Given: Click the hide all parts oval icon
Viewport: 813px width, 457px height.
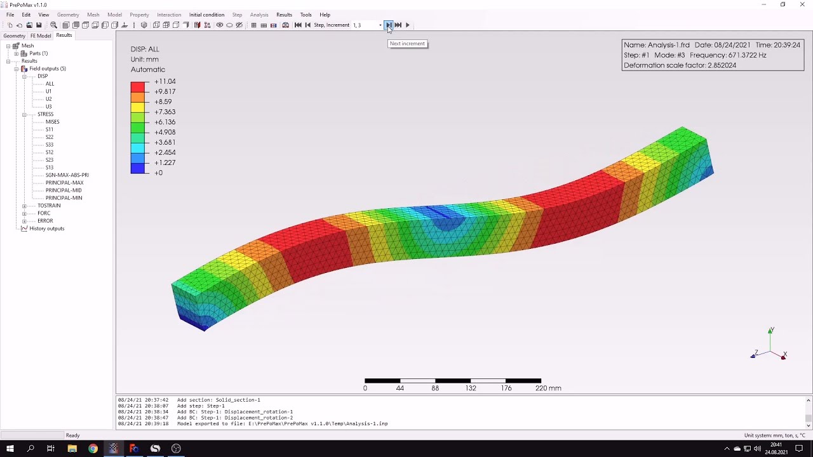Looking at the screenshot, I should click(x=229, y=25).
